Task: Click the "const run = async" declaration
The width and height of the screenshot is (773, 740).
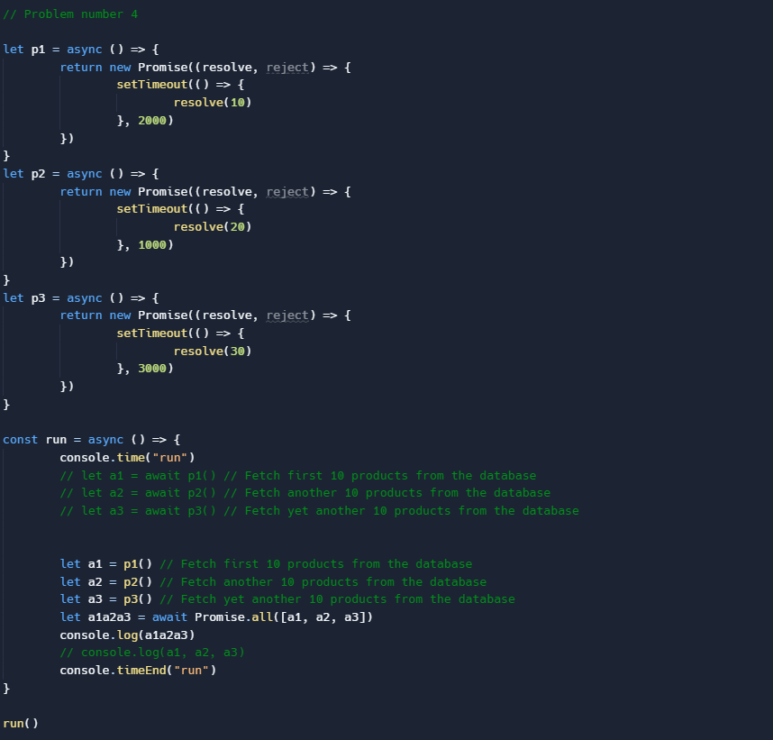Action: (x=63, y=440)
